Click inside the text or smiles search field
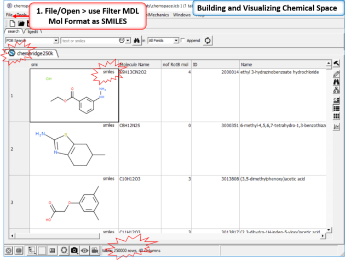Image resolution: width=345 pixels, height=260 pixels. pyautogui.click(x=89, y=41)
